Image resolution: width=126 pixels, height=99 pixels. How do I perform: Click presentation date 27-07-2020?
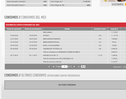[x=33, y=42]
